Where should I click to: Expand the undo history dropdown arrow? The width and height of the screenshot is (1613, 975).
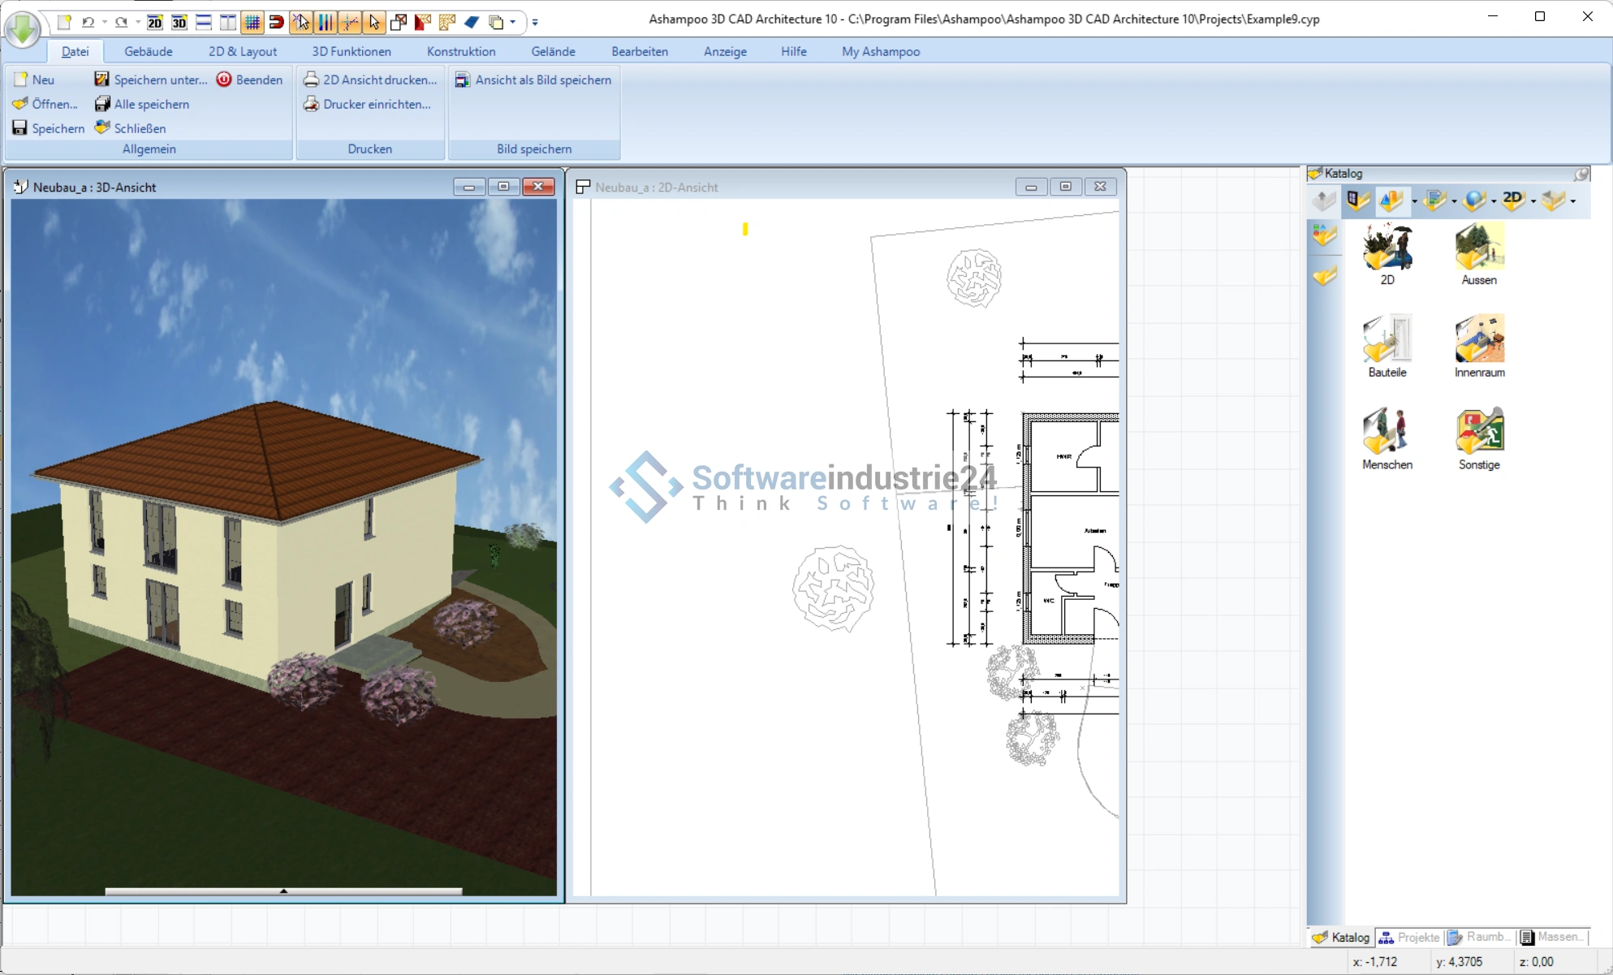[x=105, y=22]
